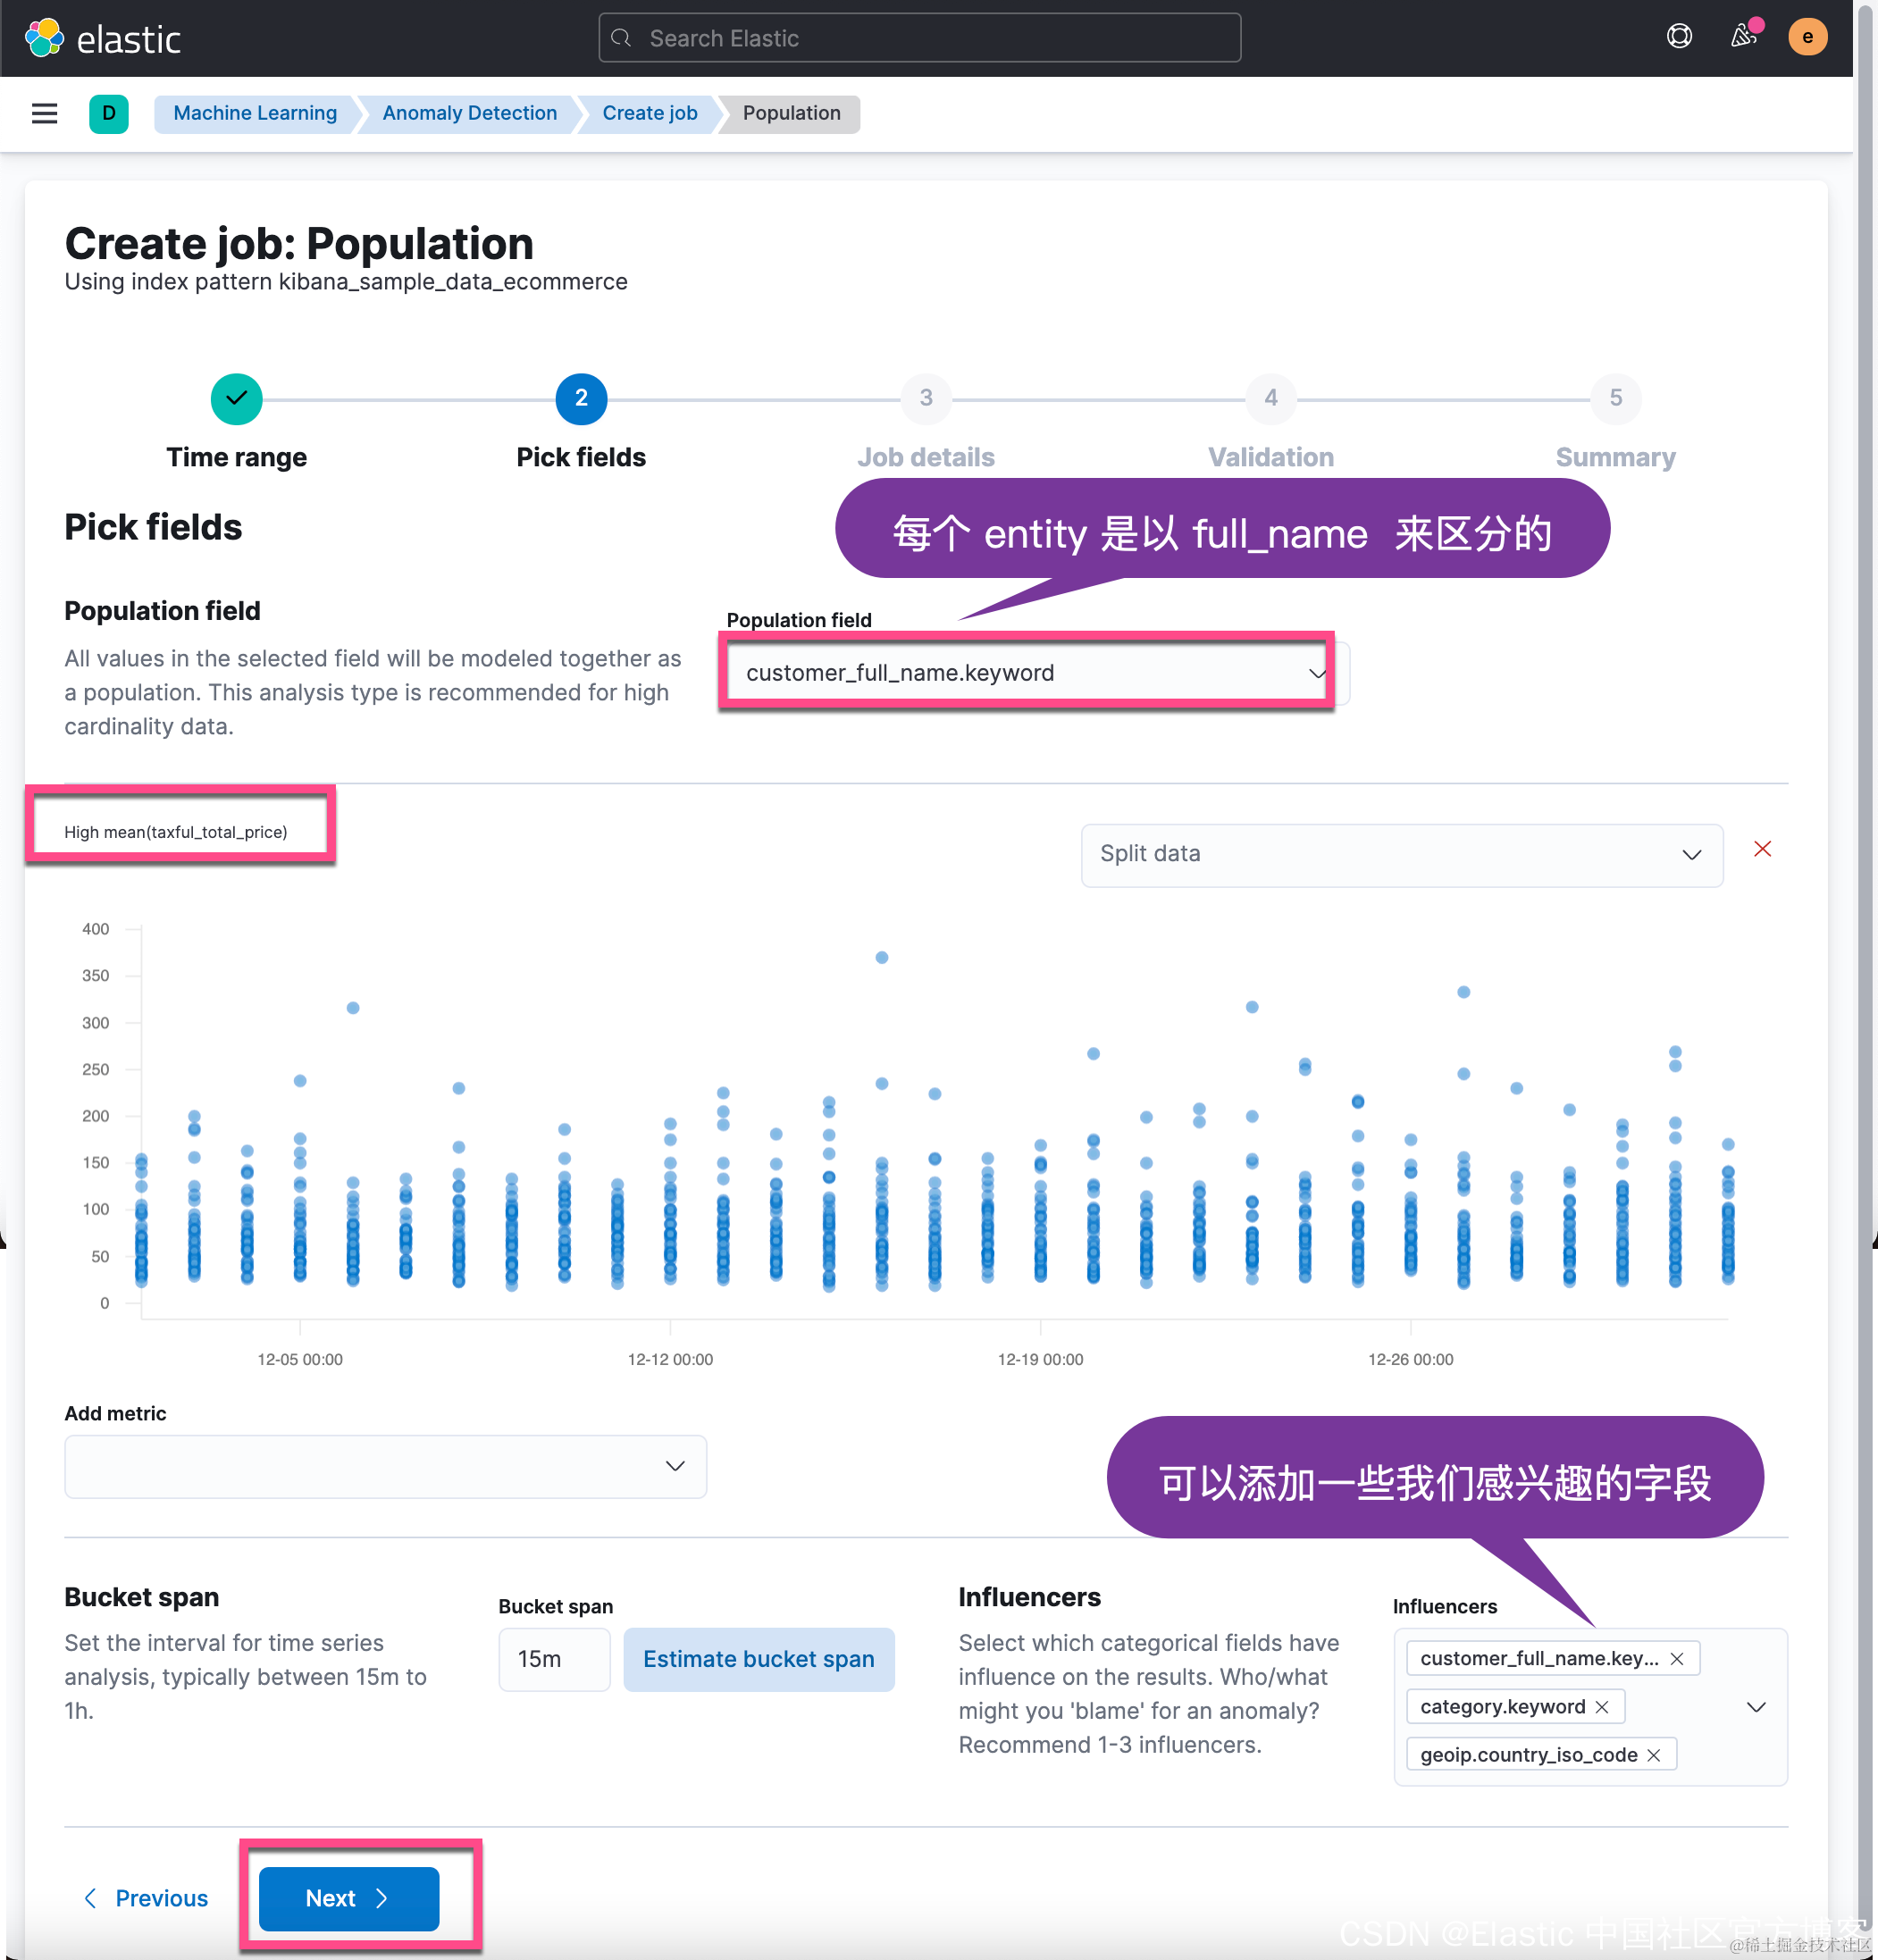
Task: Click the green D space avatar
Action: coord(108,113)
